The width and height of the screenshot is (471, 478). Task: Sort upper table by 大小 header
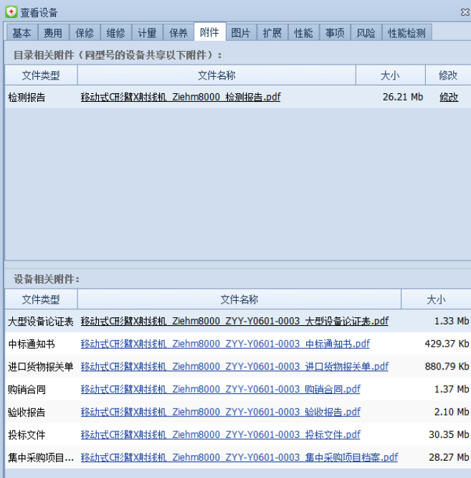pos(391,75)
